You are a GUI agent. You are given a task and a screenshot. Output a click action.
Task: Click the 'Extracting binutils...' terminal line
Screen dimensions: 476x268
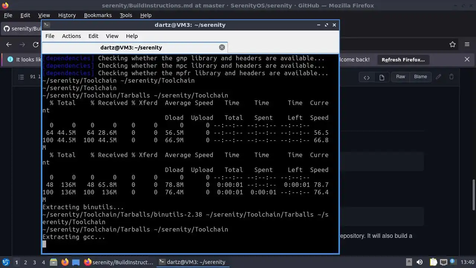83,207
